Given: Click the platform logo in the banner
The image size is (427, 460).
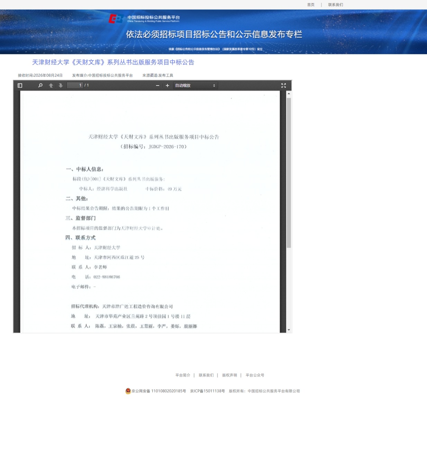Looking at the screenshot, I should (145, 18).
